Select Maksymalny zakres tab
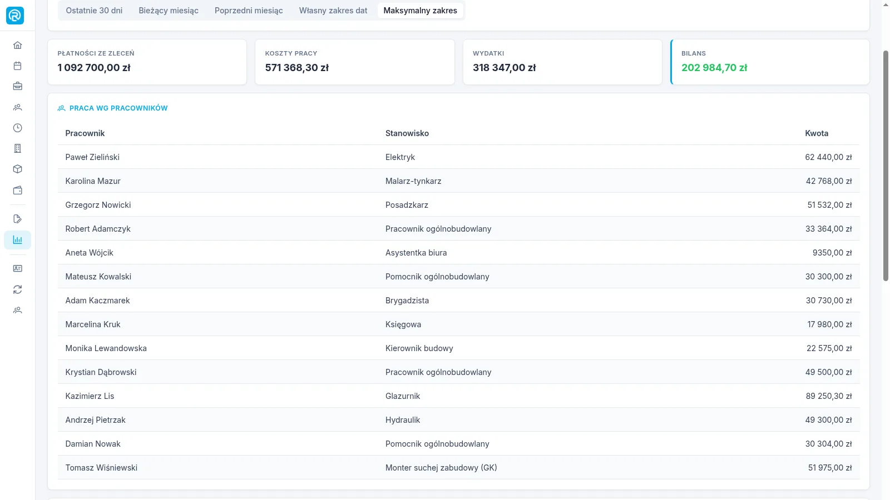 [x=420, y=11]
